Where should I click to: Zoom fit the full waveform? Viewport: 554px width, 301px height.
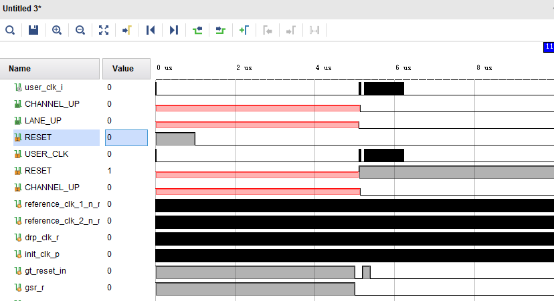coord(104,30)
